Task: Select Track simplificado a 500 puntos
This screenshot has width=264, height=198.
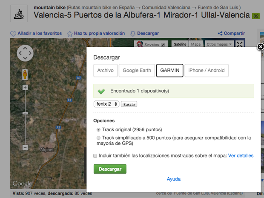Action: tap(98, 138)
